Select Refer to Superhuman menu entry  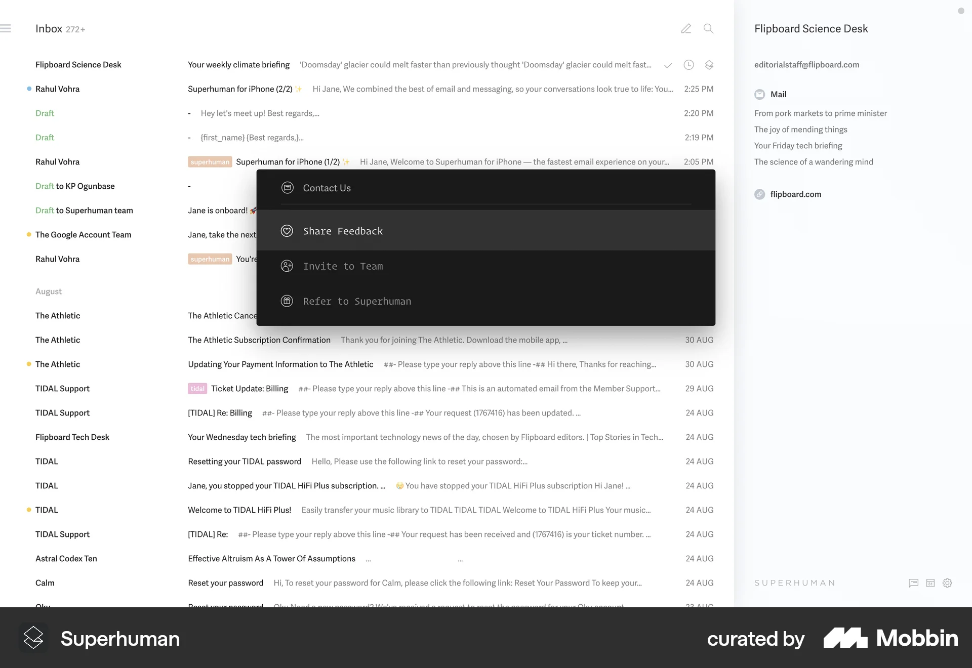pos(357,301)
